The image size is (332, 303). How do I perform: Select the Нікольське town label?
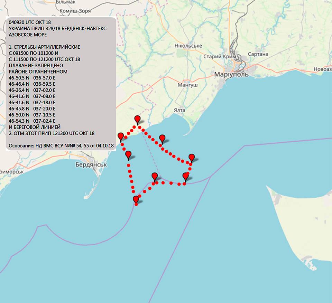point(188,46)
